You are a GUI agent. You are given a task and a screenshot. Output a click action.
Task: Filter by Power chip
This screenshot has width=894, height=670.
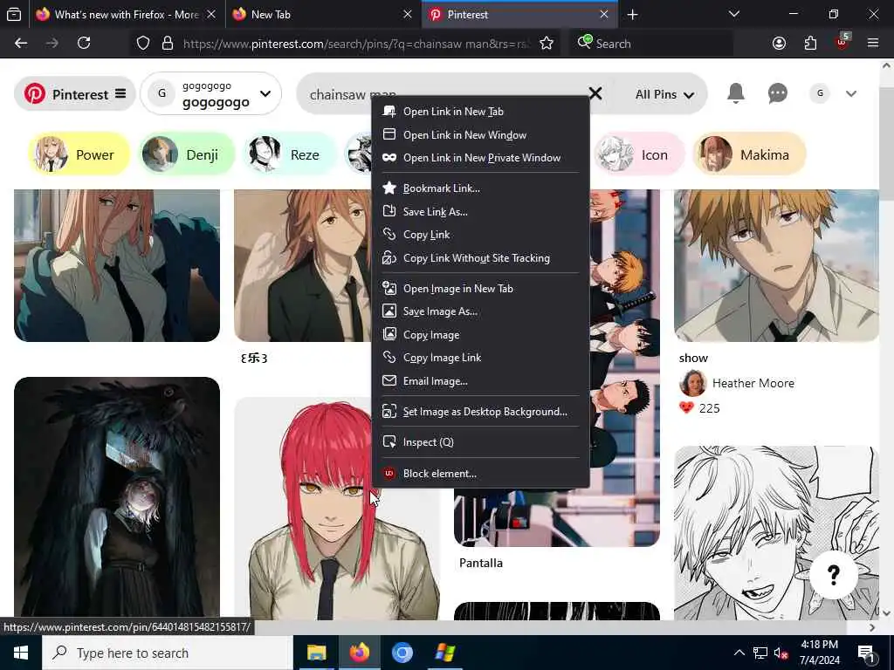click(x=79, y=154)
